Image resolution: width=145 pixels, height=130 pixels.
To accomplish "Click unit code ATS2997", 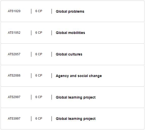I will pyautogui.click(x=14, y=97).
